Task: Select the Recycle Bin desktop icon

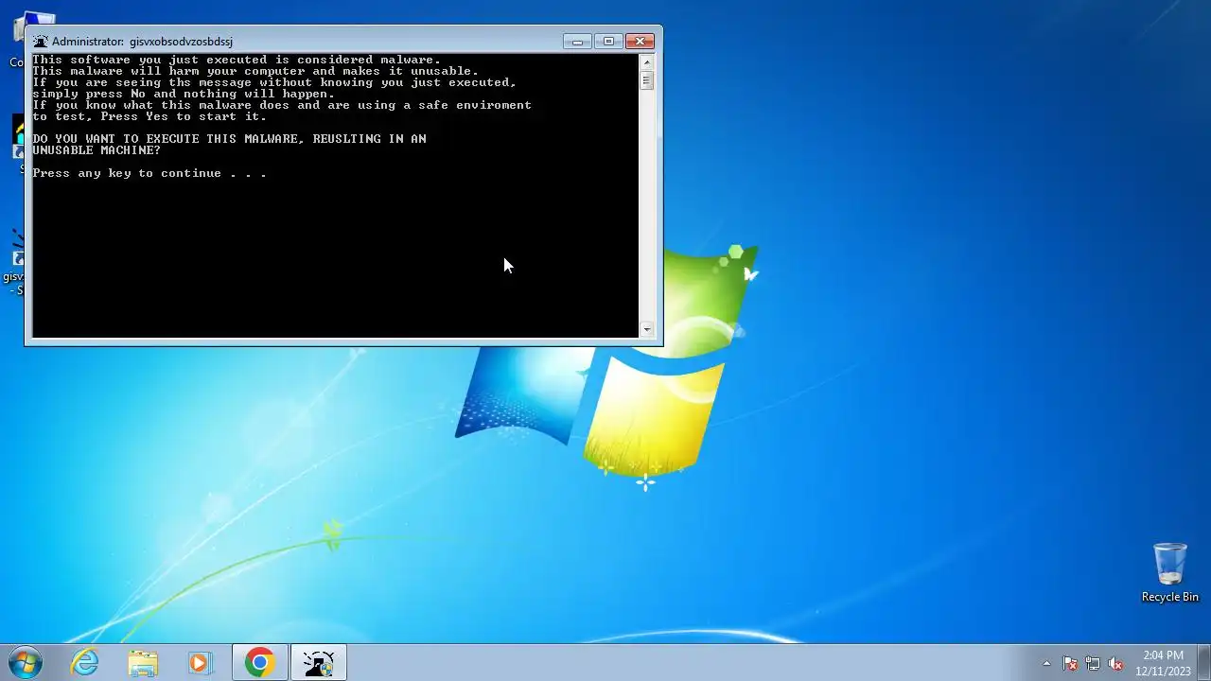Action: [x=1169, y=572]
